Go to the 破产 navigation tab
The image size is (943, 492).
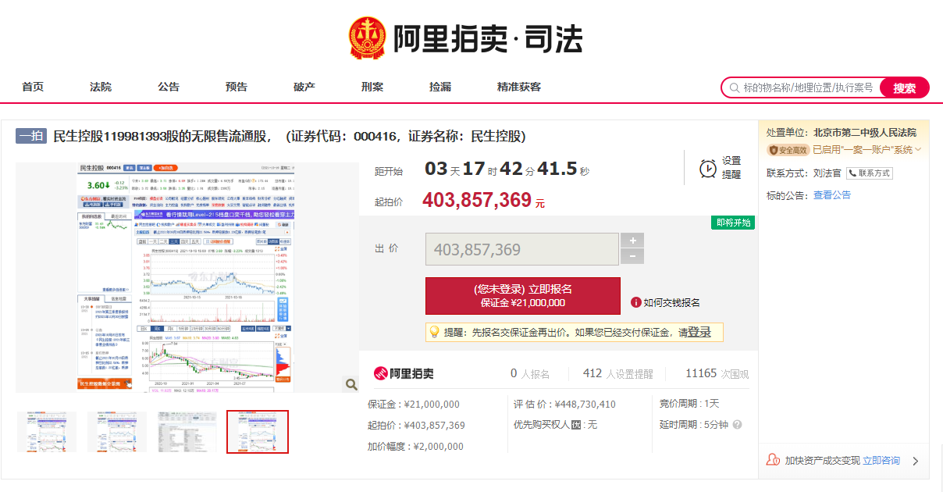pyautogui.click(x=304, y=87)
